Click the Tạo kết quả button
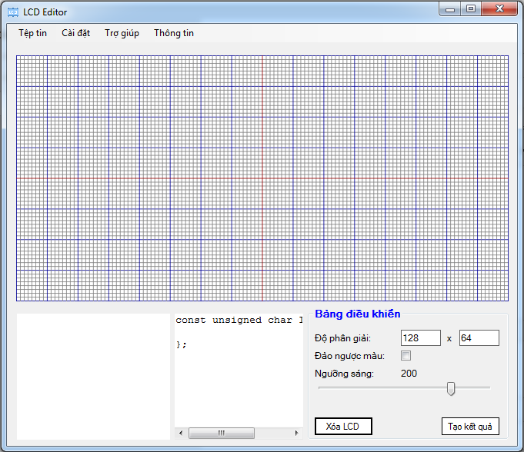Screen dimensions: 524x452 470,427
